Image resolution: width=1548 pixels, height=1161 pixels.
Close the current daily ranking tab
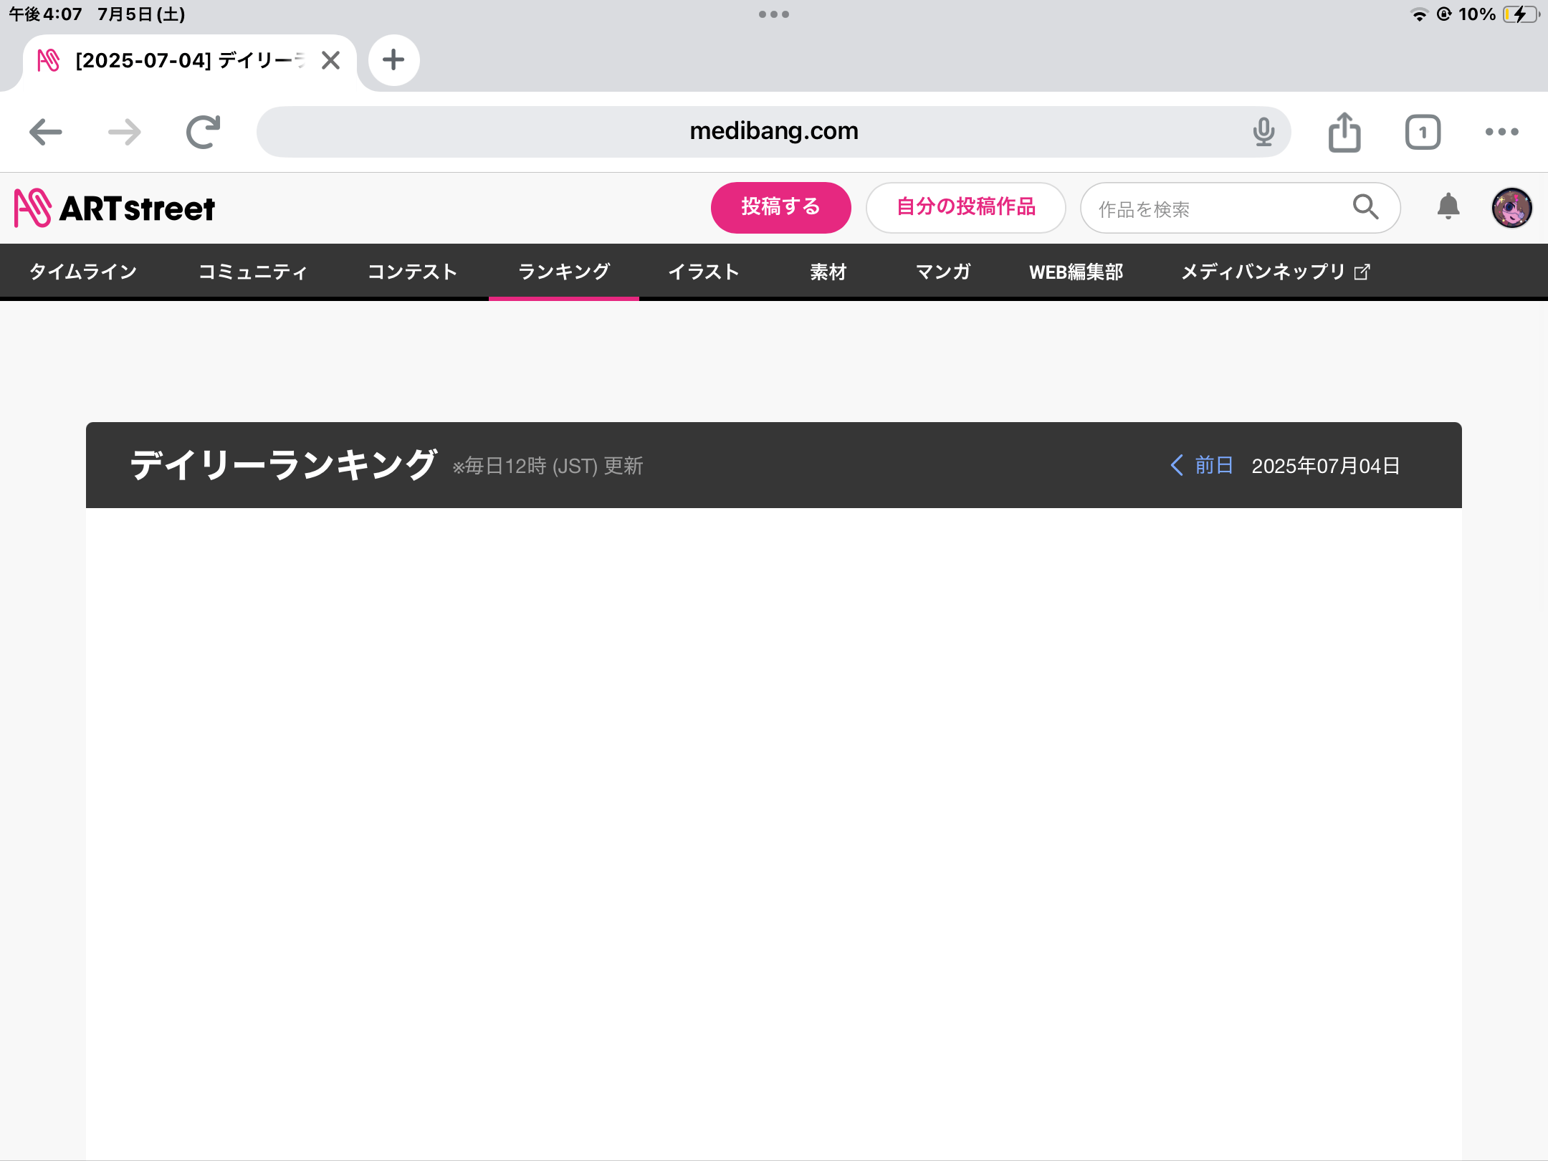pyautogui.click(x=330, y=60)
